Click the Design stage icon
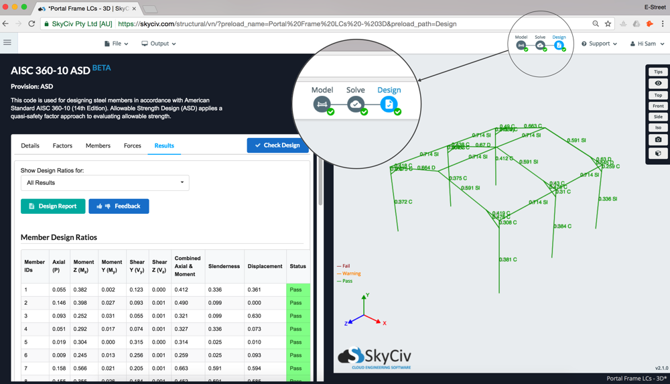This screenshot has height=384, width=670. (x=559, y=45)
